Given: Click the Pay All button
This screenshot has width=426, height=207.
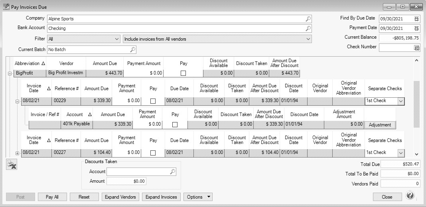Looking at the screenshot, I should pyautogui.click(x=52, y=197).
